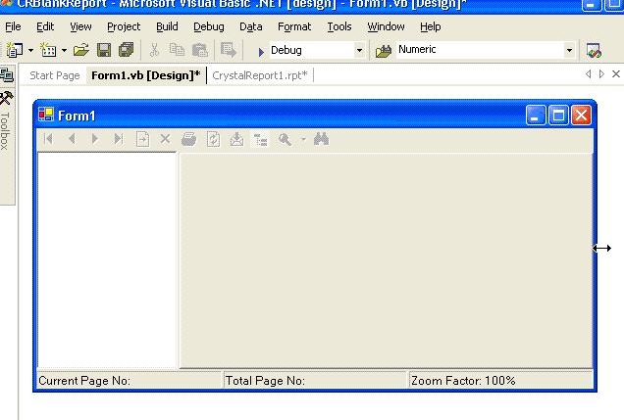Click the Export report icon
Viewport: 624px width, 420px height.
236,139
